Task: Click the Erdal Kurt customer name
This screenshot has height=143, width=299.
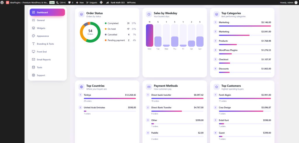Action: [x=224, y=120]
